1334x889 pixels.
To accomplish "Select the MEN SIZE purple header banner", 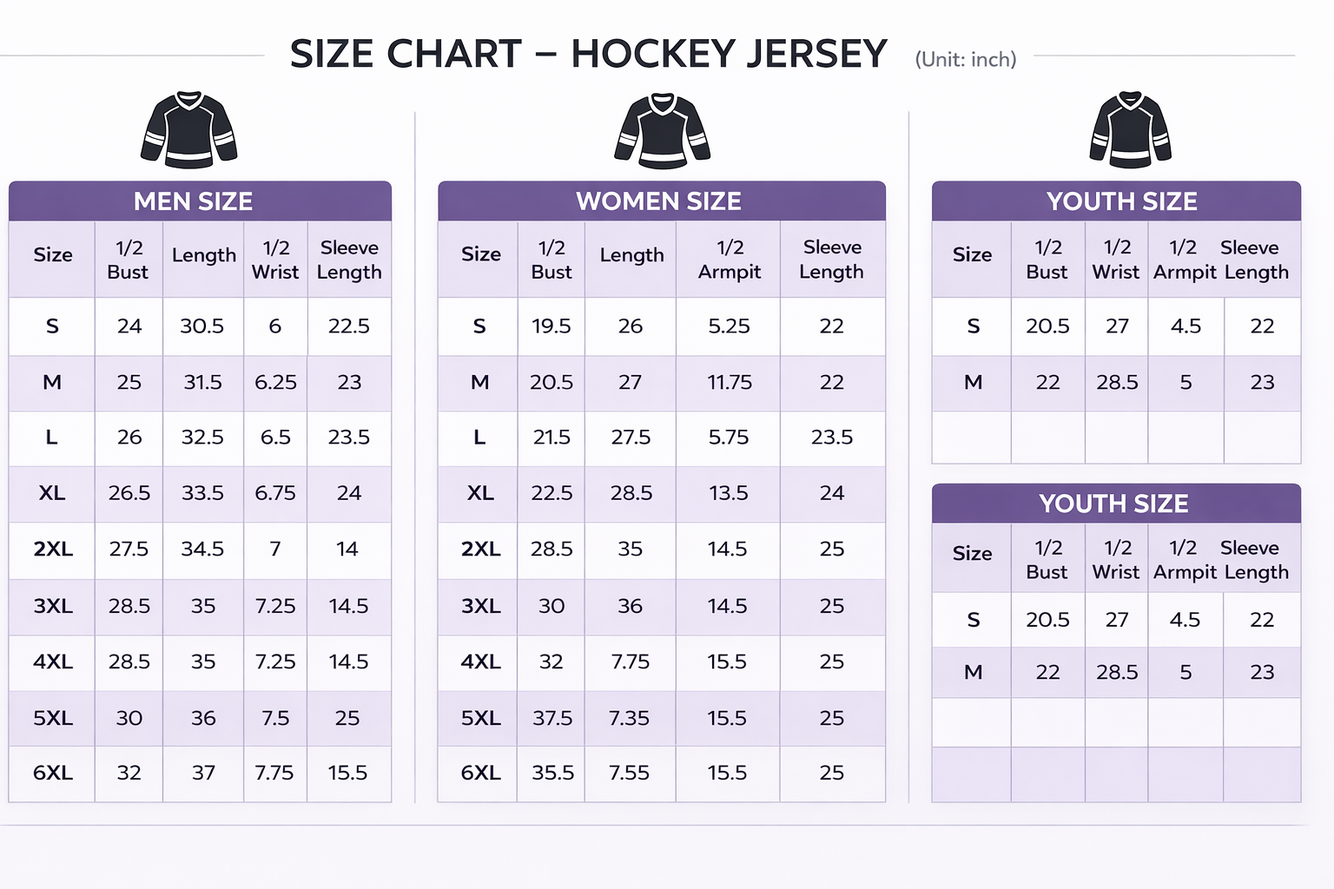I will point(200,201).
